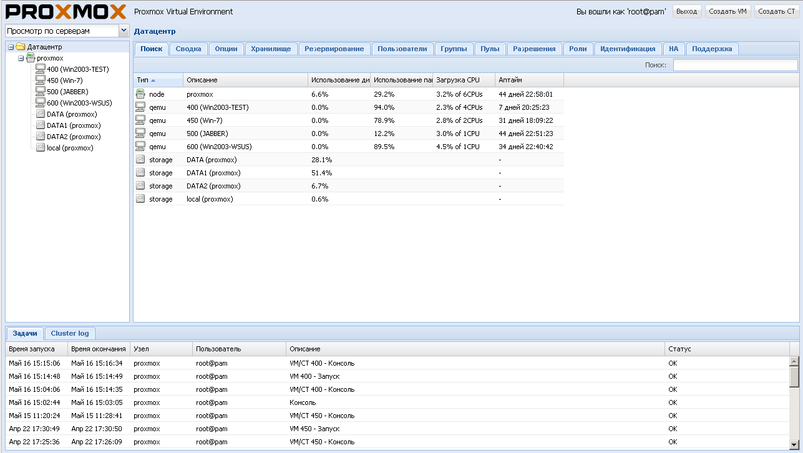803x453 pixels.
Task: Open the 'Просмотр по серверам' view dropdown
Action: (124, 31)
